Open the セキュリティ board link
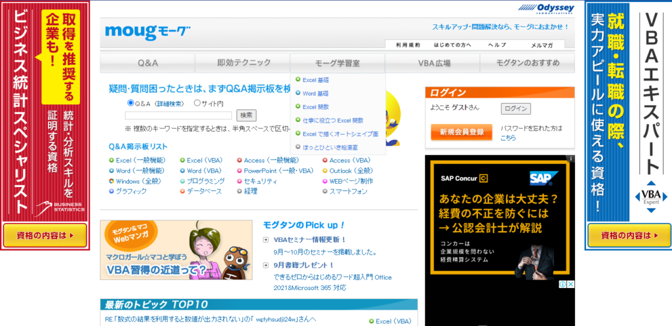The image size is (672, 326). click(260, 181)
